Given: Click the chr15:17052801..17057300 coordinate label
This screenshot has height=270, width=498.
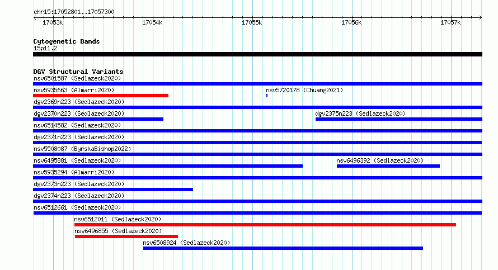Looking at the screenshot, I should (74, 12).
